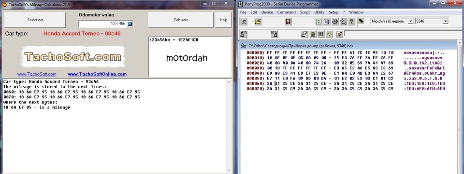Open a device file with the folder icon
Image resolution: width=464 pixels, height=174 pixels.
point(258,21)
